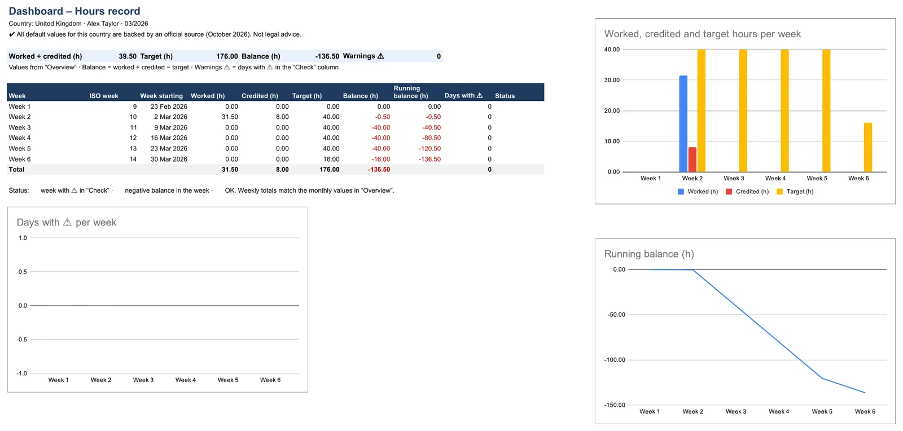
Task: Select the blue Worked bar for Week 2
Action: pos(683,123)
